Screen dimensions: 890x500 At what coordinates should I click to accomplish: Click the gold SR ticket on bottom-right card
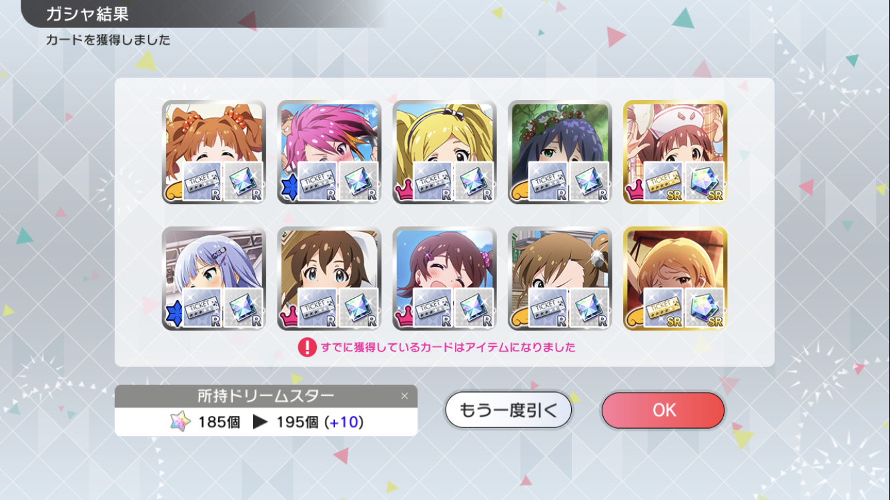(x=663, y=308)
